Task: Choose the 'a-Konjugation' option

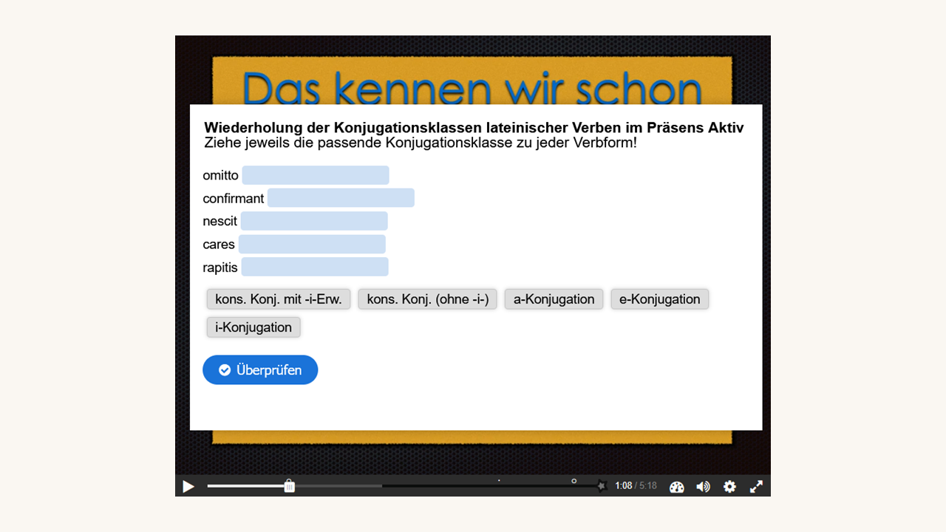Action: [x=554, y=299]
